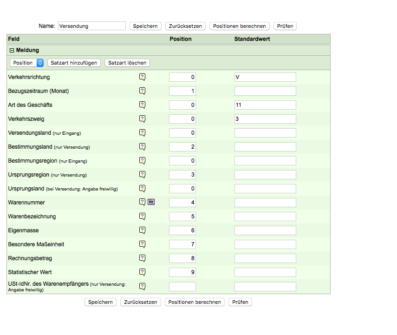
Task: Click help icon beside Warennummer
Action: click(143, 202)
